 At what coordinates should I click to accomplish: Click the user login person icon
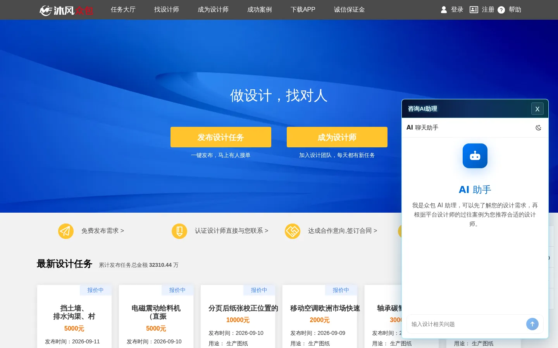click(444, 10)
